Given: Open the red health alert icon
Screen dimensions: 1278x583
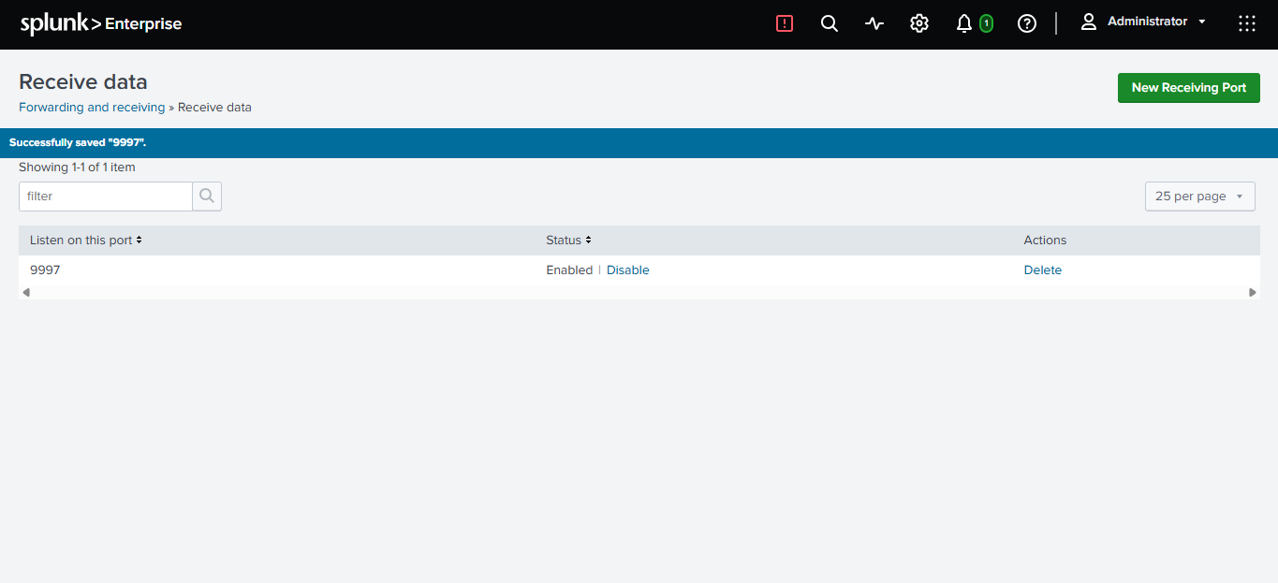Looking at the screenshot, I should pyautogui.click(x=785, y=23).
